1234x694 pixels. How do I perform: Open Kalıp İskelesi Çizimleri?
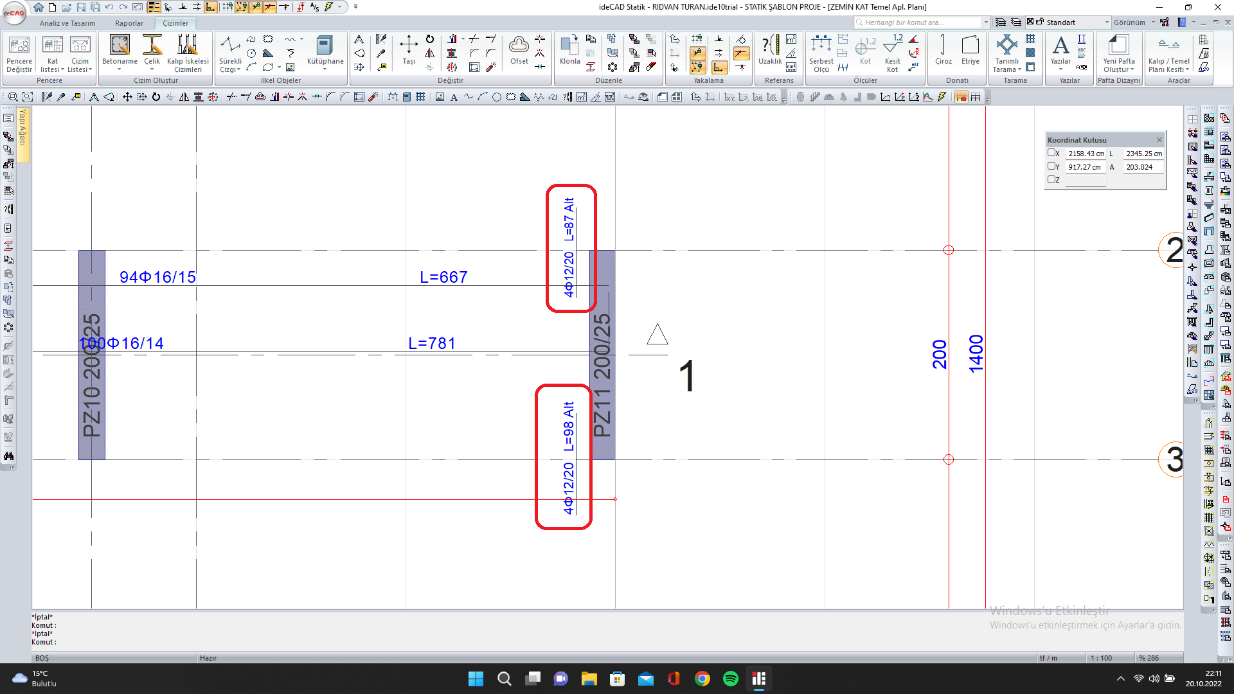188,54
